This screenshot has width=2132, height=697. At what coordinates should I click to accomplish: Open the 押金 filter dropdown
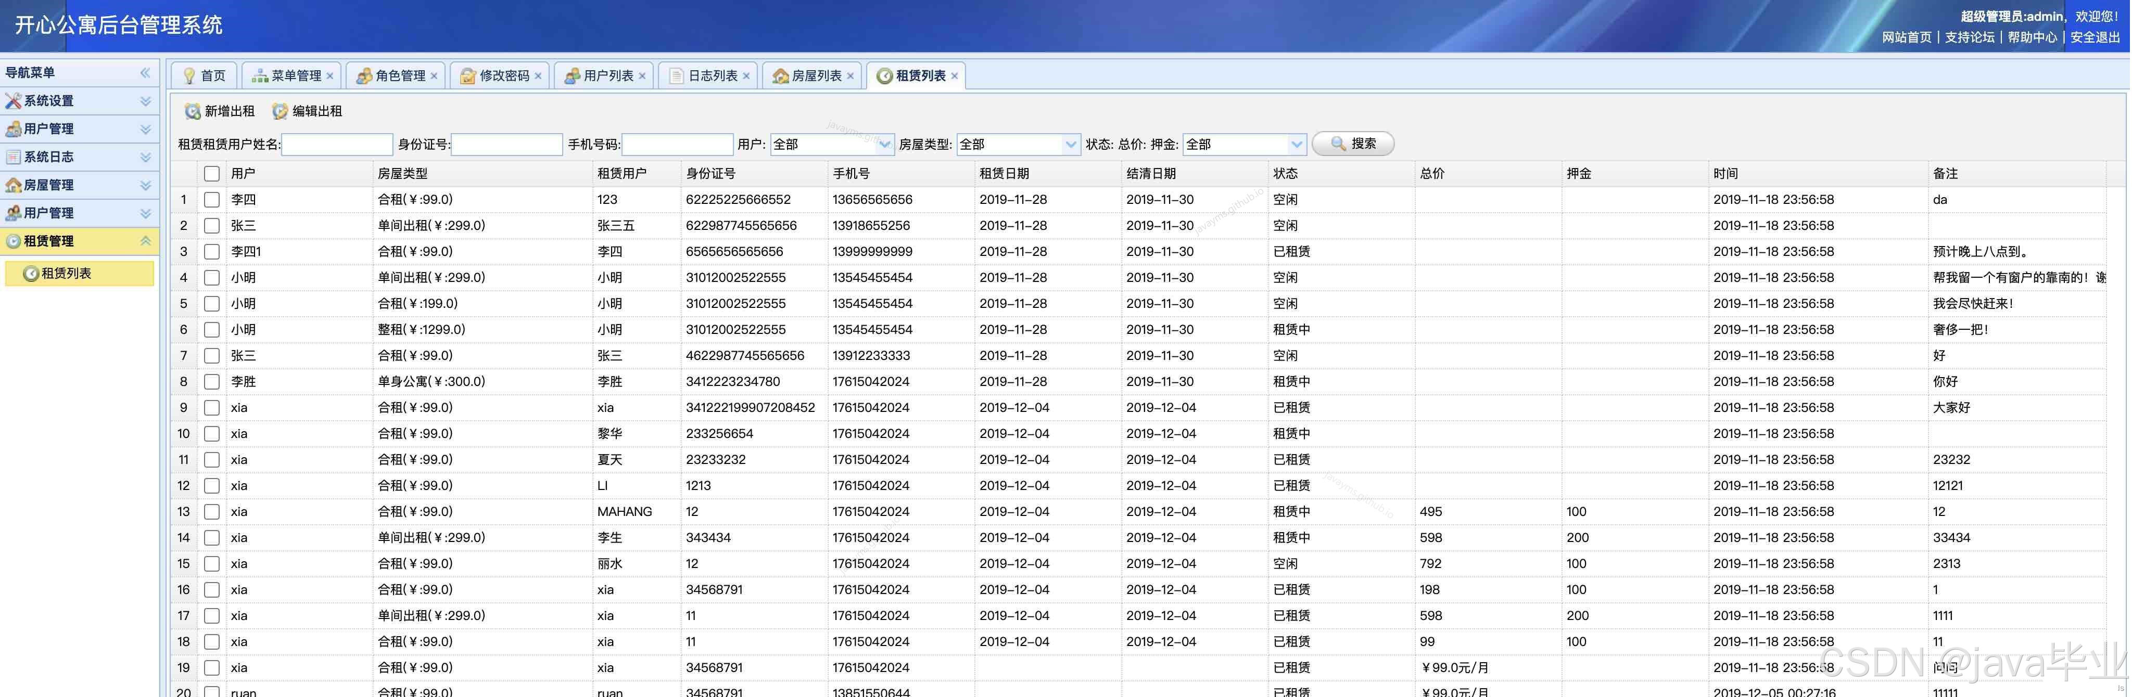click(x=1297, y=145)
